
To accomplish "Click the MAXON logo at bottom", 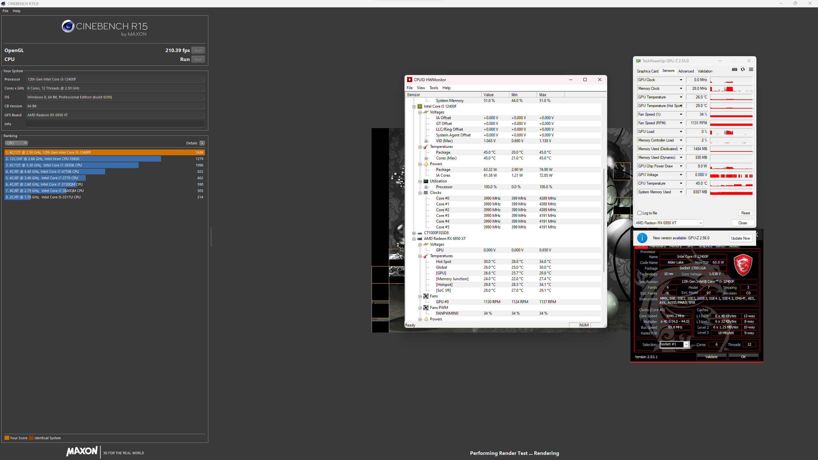I will coord(82,451).
